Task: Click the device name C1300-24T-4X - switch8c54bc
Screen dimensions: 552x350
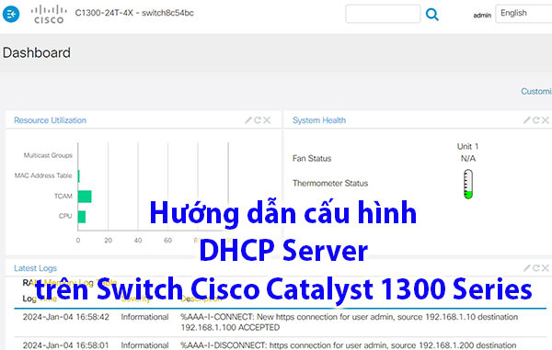Action: pyautogui.click(x=134, y=13)
